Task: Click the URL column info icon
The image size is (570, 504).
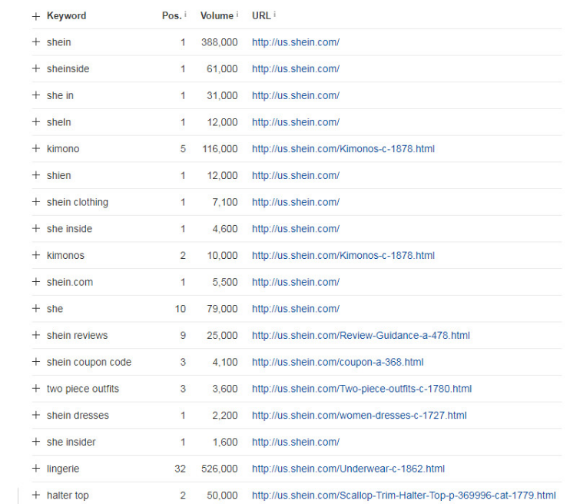Action: [274, 14]
